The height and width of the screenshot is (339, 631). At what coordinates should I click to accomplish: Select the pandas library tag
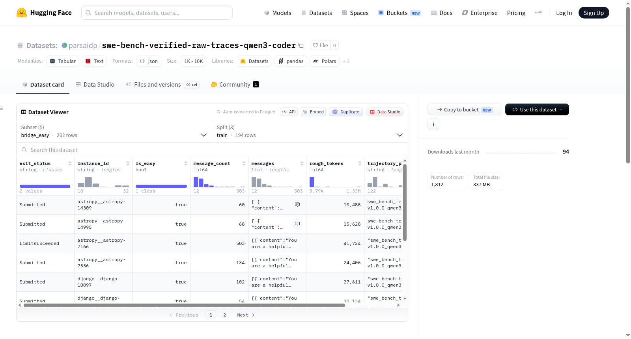(291, 61)
